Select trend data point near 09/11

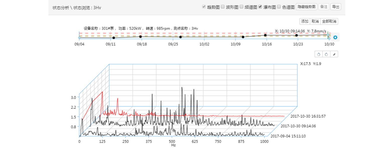click(x=114, y=38)
